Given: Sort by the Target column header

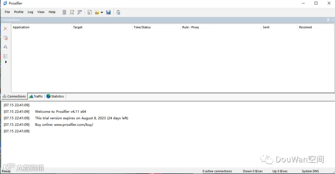Looking at the screenshot, I should pos(102,27).
